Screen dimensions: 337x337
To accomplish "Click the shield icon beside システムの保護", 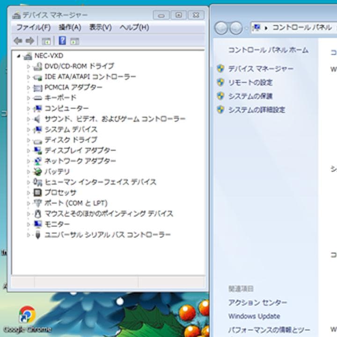I will pos(220,96).
